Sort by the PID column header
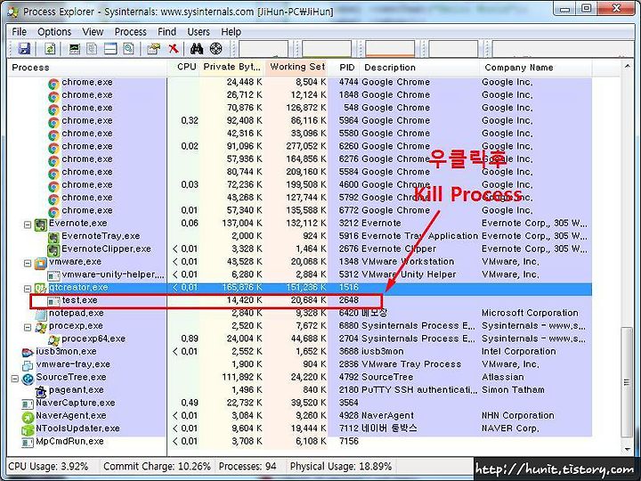Screen dimensions: 641x481 coord(345,68)
